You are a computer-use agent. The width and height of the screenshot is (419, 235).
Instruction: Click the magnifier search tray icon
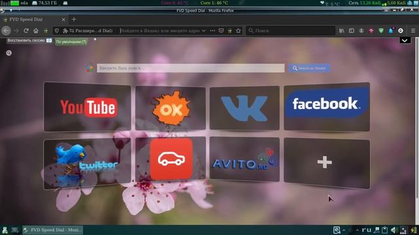pyautogui.click(x=337, y=230)
